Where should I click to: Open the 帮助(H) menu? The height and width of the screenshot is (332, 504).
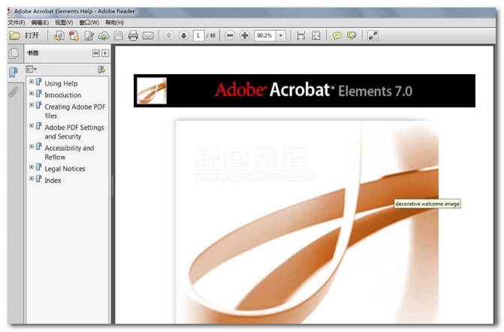(x=114, y=22)
